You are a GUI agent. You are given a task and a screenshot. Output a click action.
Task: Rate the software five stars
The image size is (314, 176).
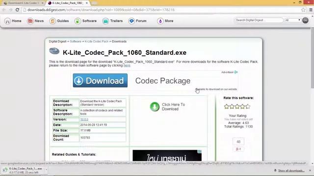click(248, 107)
